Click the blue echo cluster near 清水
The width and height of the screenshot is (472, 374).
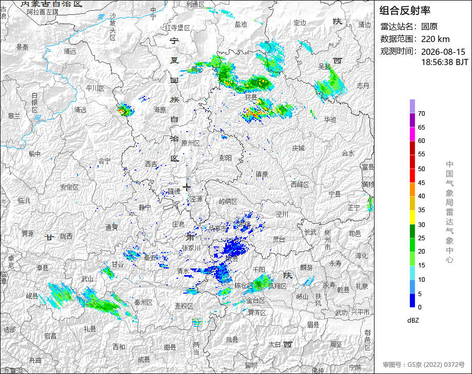[x=219, y=272]
